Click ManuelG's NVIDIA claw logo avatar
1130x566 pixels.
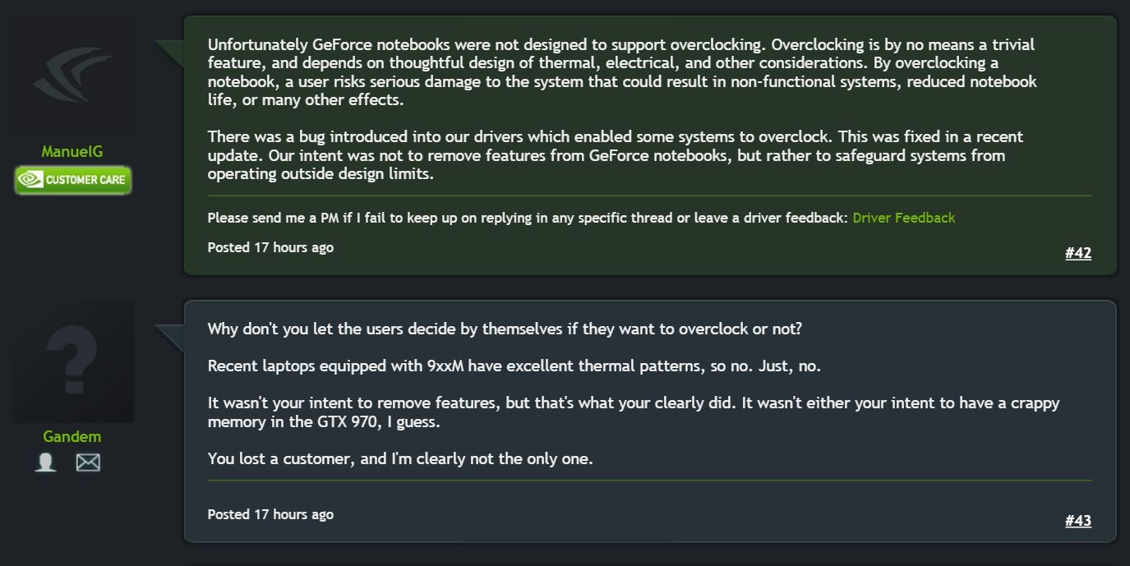click(72, 74)
